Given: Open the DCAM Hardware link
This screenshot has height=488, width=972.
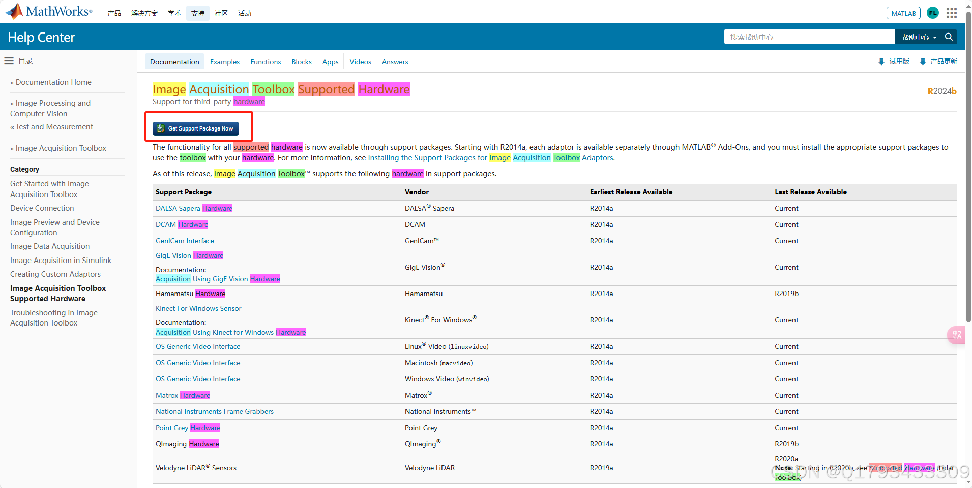Looking at the screenshot, I should coord(182,224).
